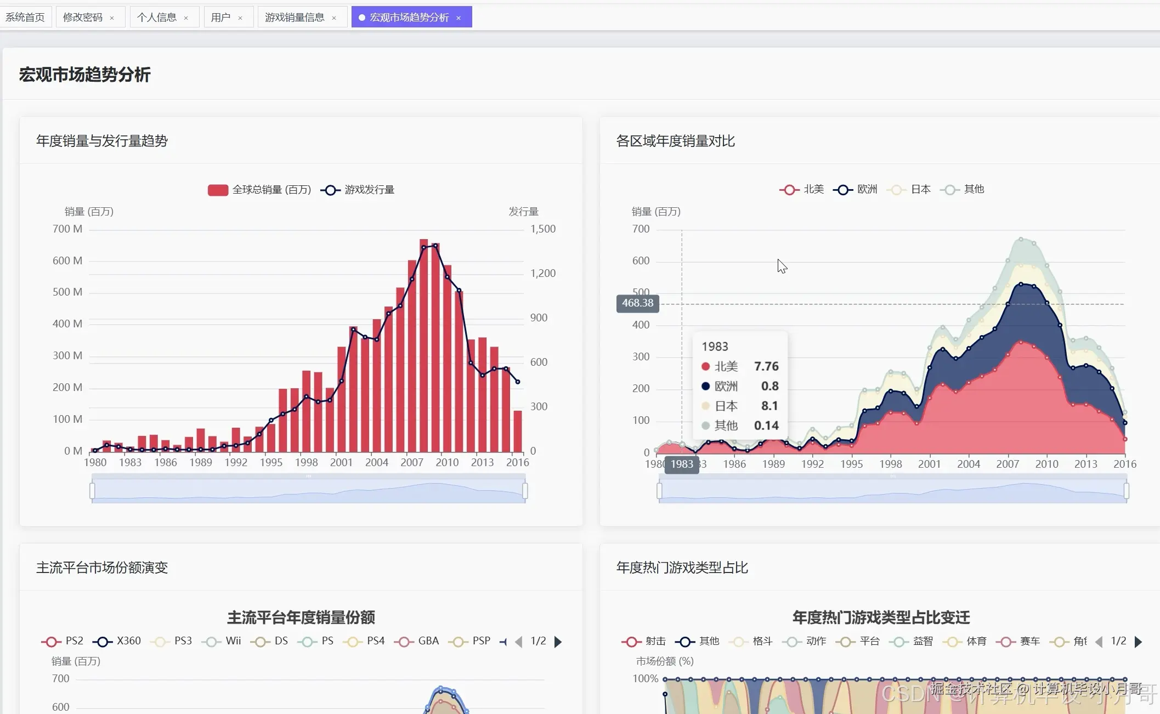Close the 游戏销量信息 tab
This screenshot has width=1160, height=714.
[x=334, y=18]
